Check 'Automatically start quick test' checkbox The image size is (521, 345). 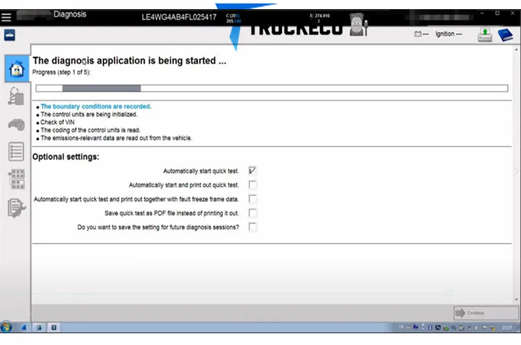point(252,171)
